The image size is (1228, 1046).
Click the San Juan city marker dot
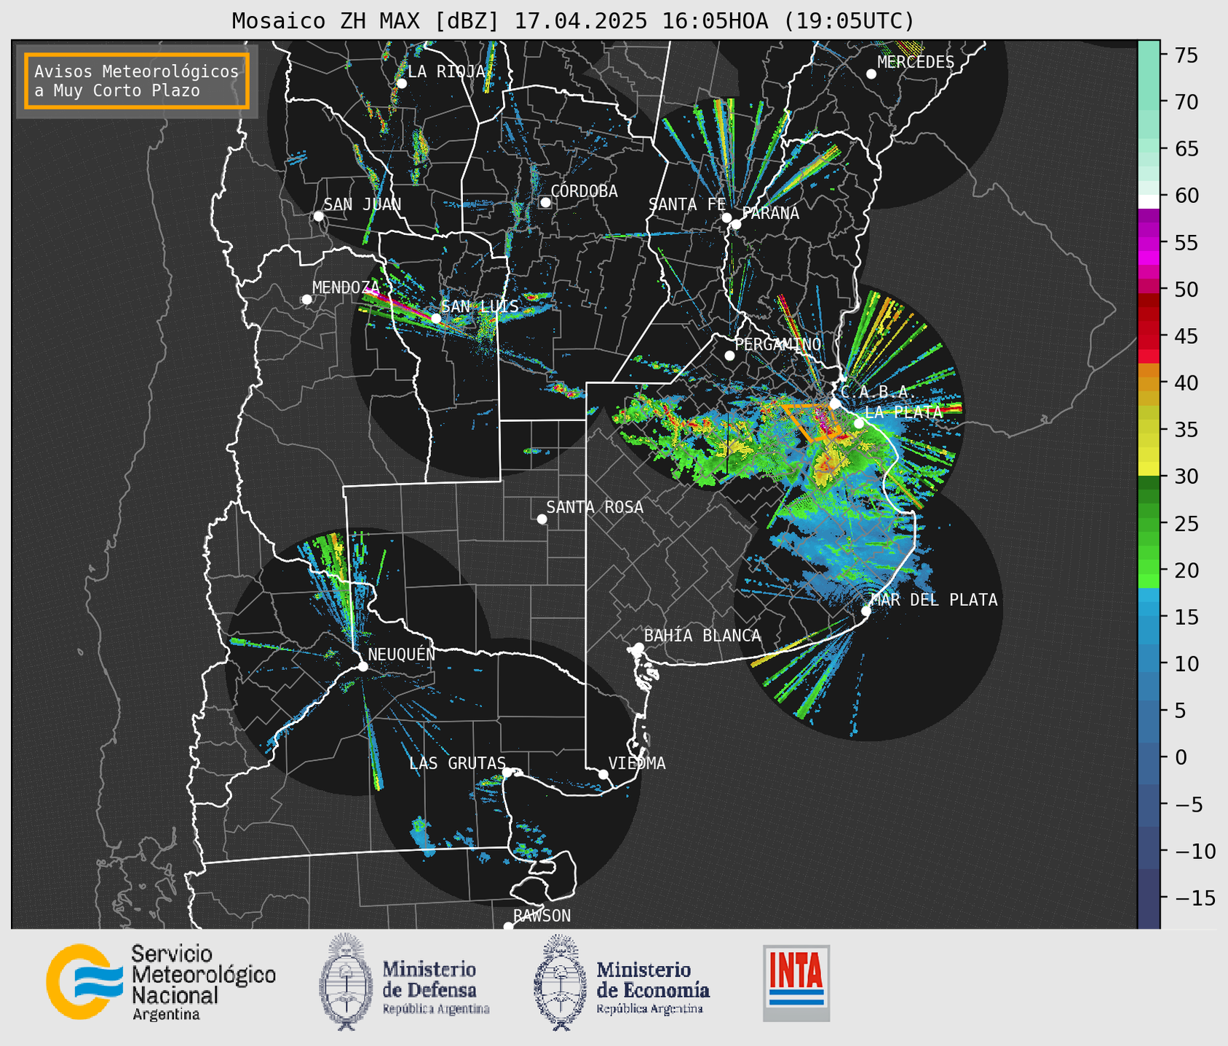318,216
